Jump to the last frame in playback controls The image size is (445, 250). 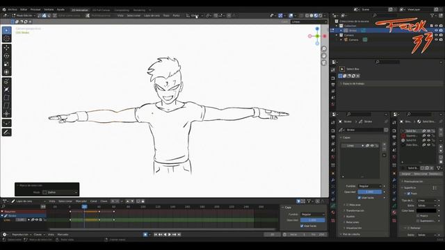(x=179, y=235)
